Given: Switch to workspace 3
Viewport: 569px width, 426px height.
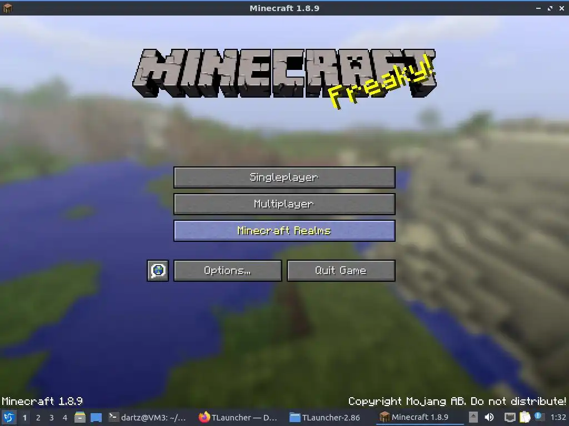Looking at the screenshot, I should click(x=52, y=418).
